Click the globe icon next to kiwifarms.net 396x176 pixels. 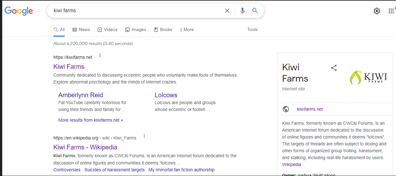pyautogui.click(x=286, y=109)
